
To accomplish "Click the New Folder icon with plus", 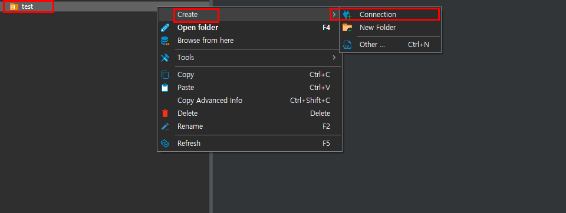I will click(x=347, y=28).
